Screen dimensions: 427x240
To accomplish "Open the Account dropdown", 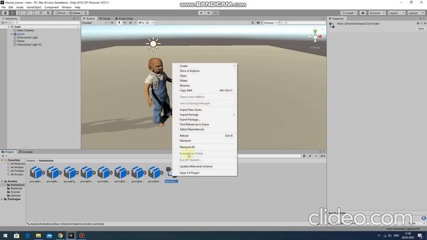I will point(376,13).
